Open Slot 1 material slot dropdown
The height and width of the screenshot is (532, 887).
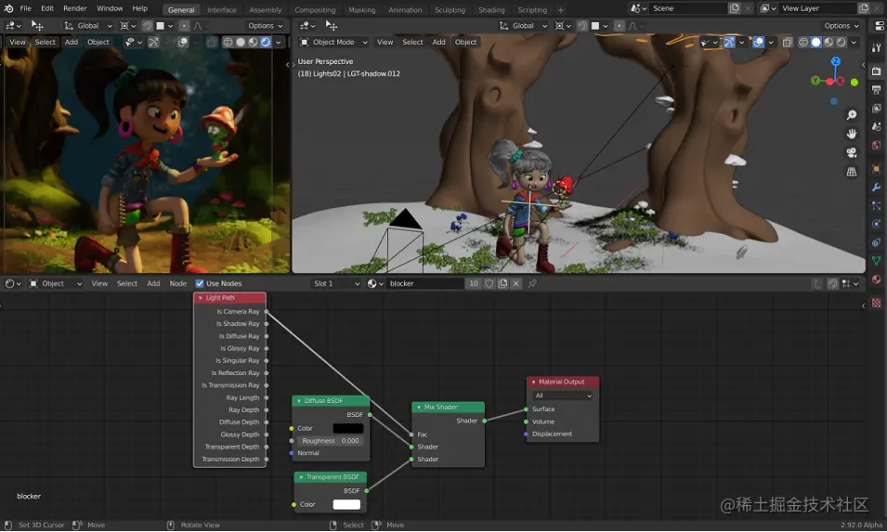click(336, 284)
